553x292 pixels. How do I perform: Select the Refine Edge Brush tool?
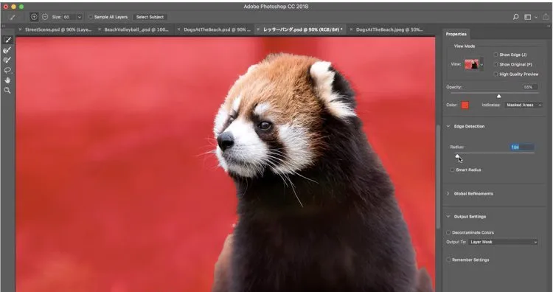coord(7,50)
